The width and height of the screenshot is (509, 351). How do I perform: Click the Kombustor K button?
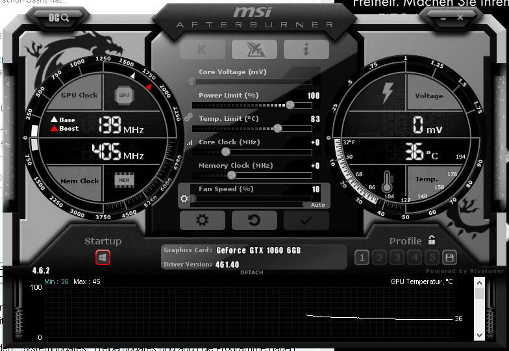click(203, 49)
